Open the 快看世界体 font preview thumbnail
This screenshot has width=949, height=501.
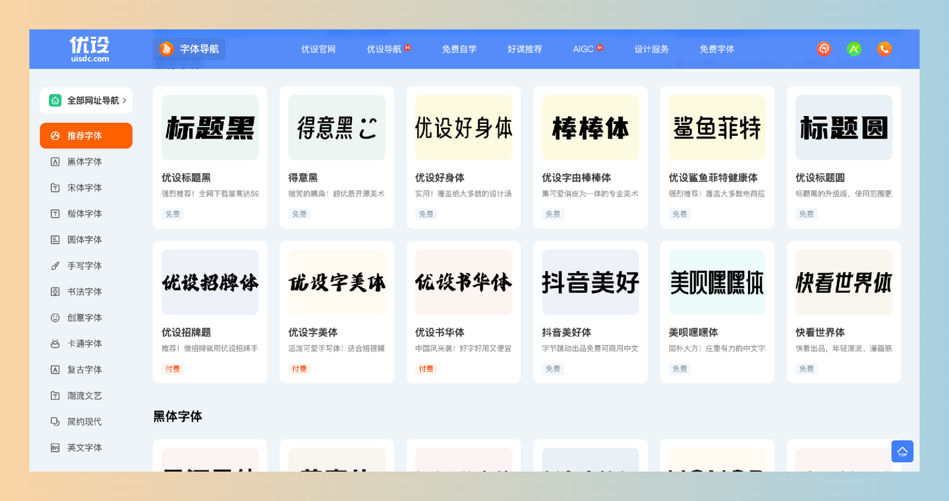tap(844, 282)
